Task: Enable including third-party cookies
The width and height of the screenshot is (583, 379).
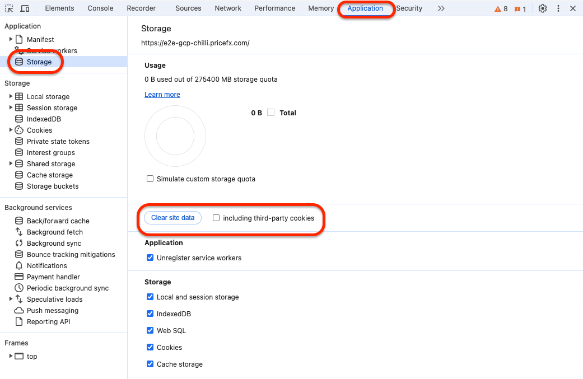Action: 216,218
